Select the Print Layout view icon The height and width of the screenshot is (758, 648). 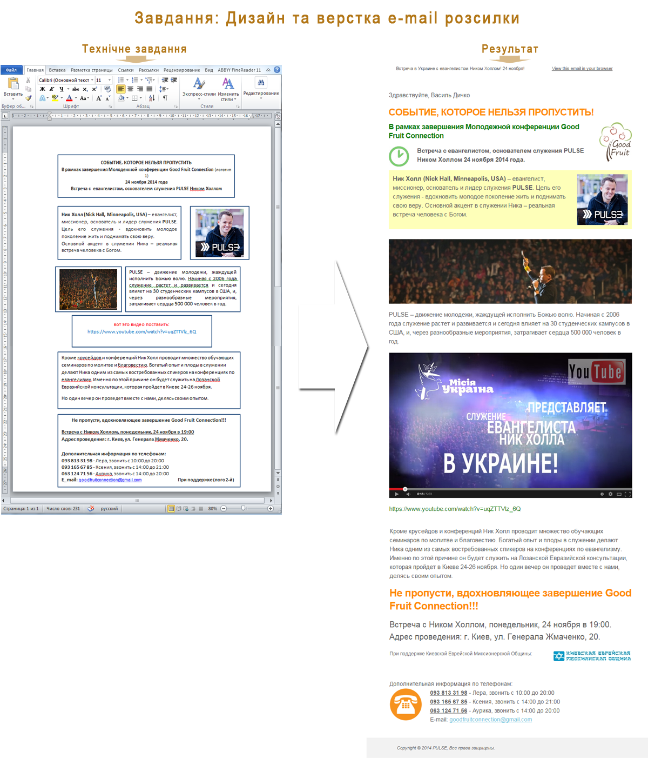click(171, 508)
